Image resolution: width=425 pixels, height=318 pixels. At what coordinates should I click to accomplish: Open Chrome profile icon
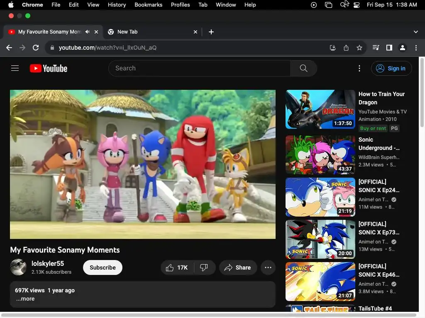point(403,48)
